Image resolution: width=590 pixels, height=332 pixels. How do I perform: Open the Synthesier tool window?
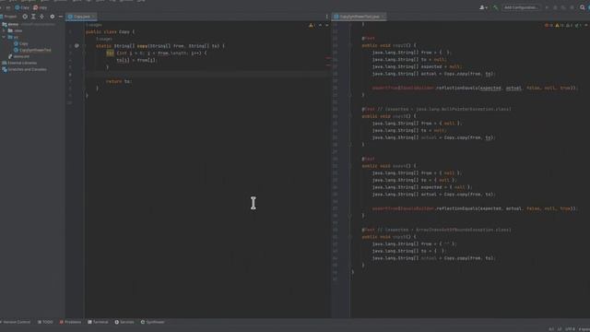pos(153,322)
